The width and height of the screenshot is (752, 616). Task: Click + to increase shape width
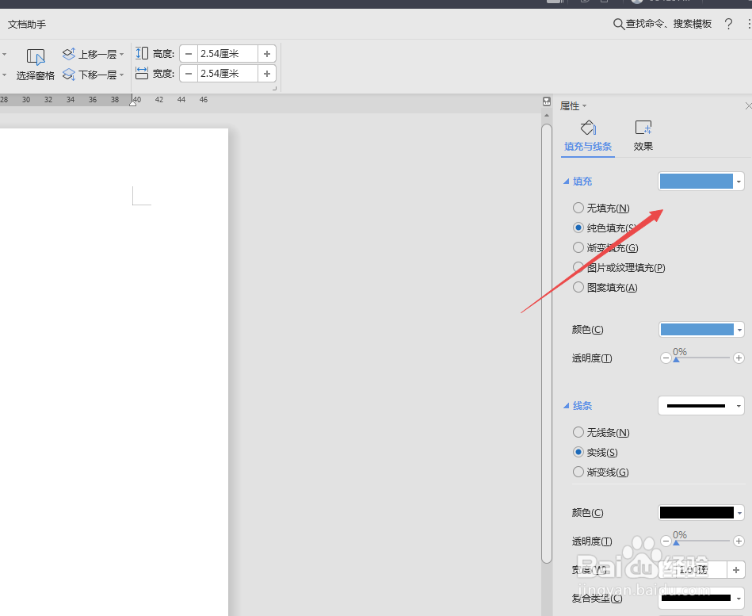pos(266,73)
